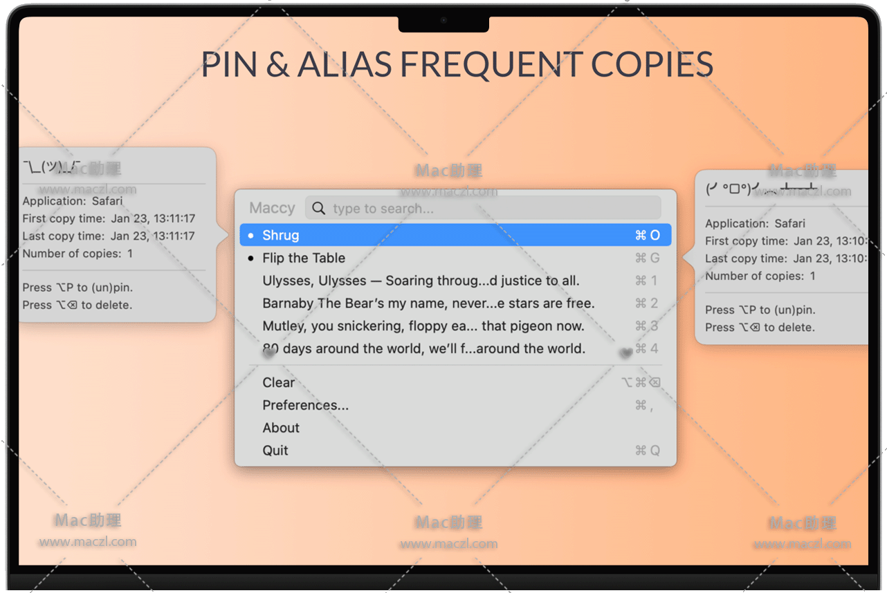Click "Number of copies: 1" in table-flip preview
The width and height of the screenshot is (887, 593).
(760, 276)
